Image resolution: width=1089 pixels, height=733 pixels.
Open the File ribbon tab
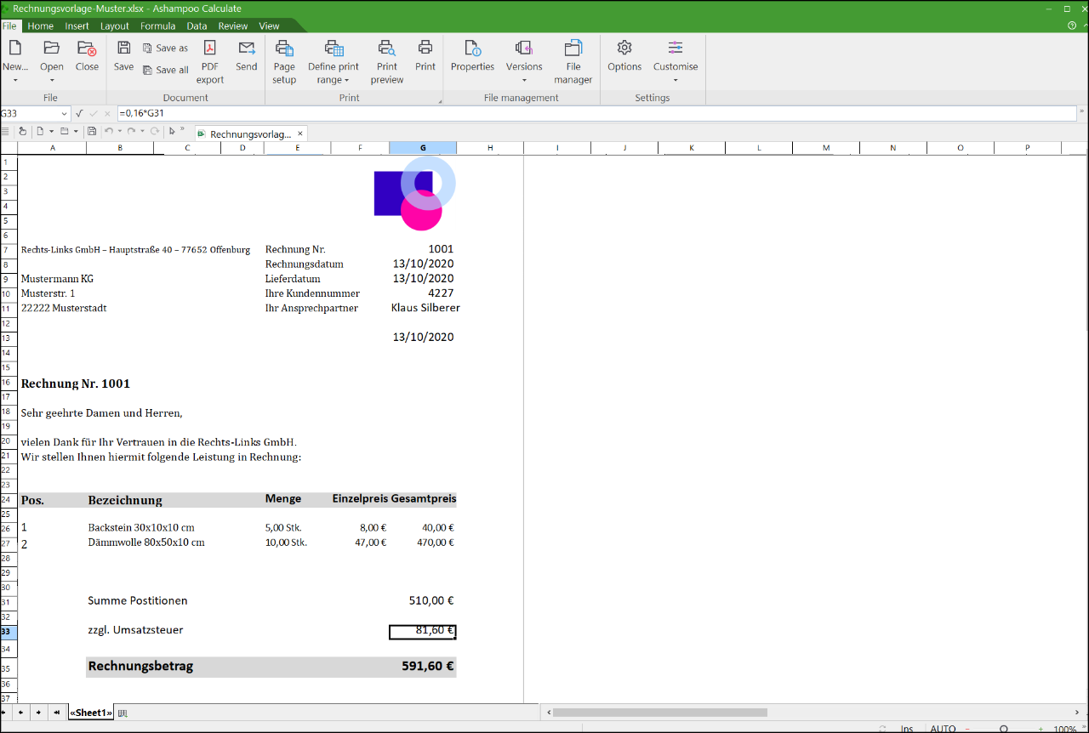click(x=9, y=26)
